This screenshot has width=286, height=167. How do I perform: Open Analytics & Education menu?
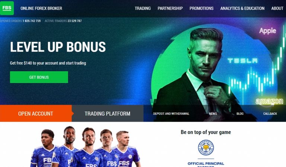[242, 9]
